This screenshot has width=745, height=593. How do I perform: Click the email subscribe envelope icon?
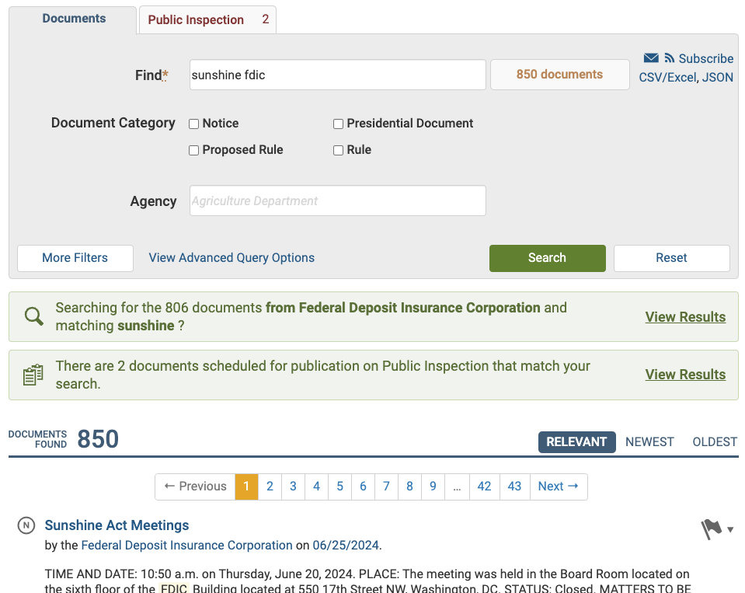point(651,58)
